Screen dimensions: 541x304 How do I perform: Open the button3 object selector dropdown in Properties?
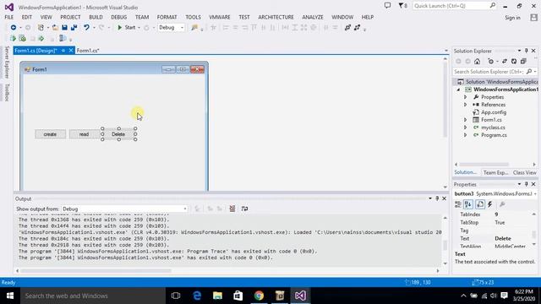click(x=535, y=194)
